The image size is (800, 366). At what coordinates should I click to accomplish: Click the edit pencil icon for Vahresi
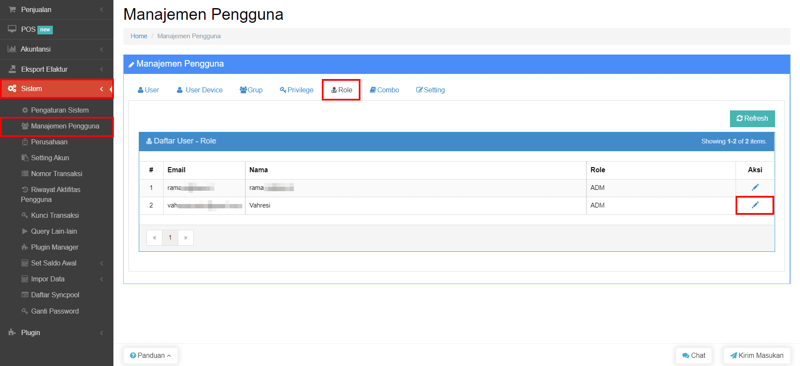755,205
